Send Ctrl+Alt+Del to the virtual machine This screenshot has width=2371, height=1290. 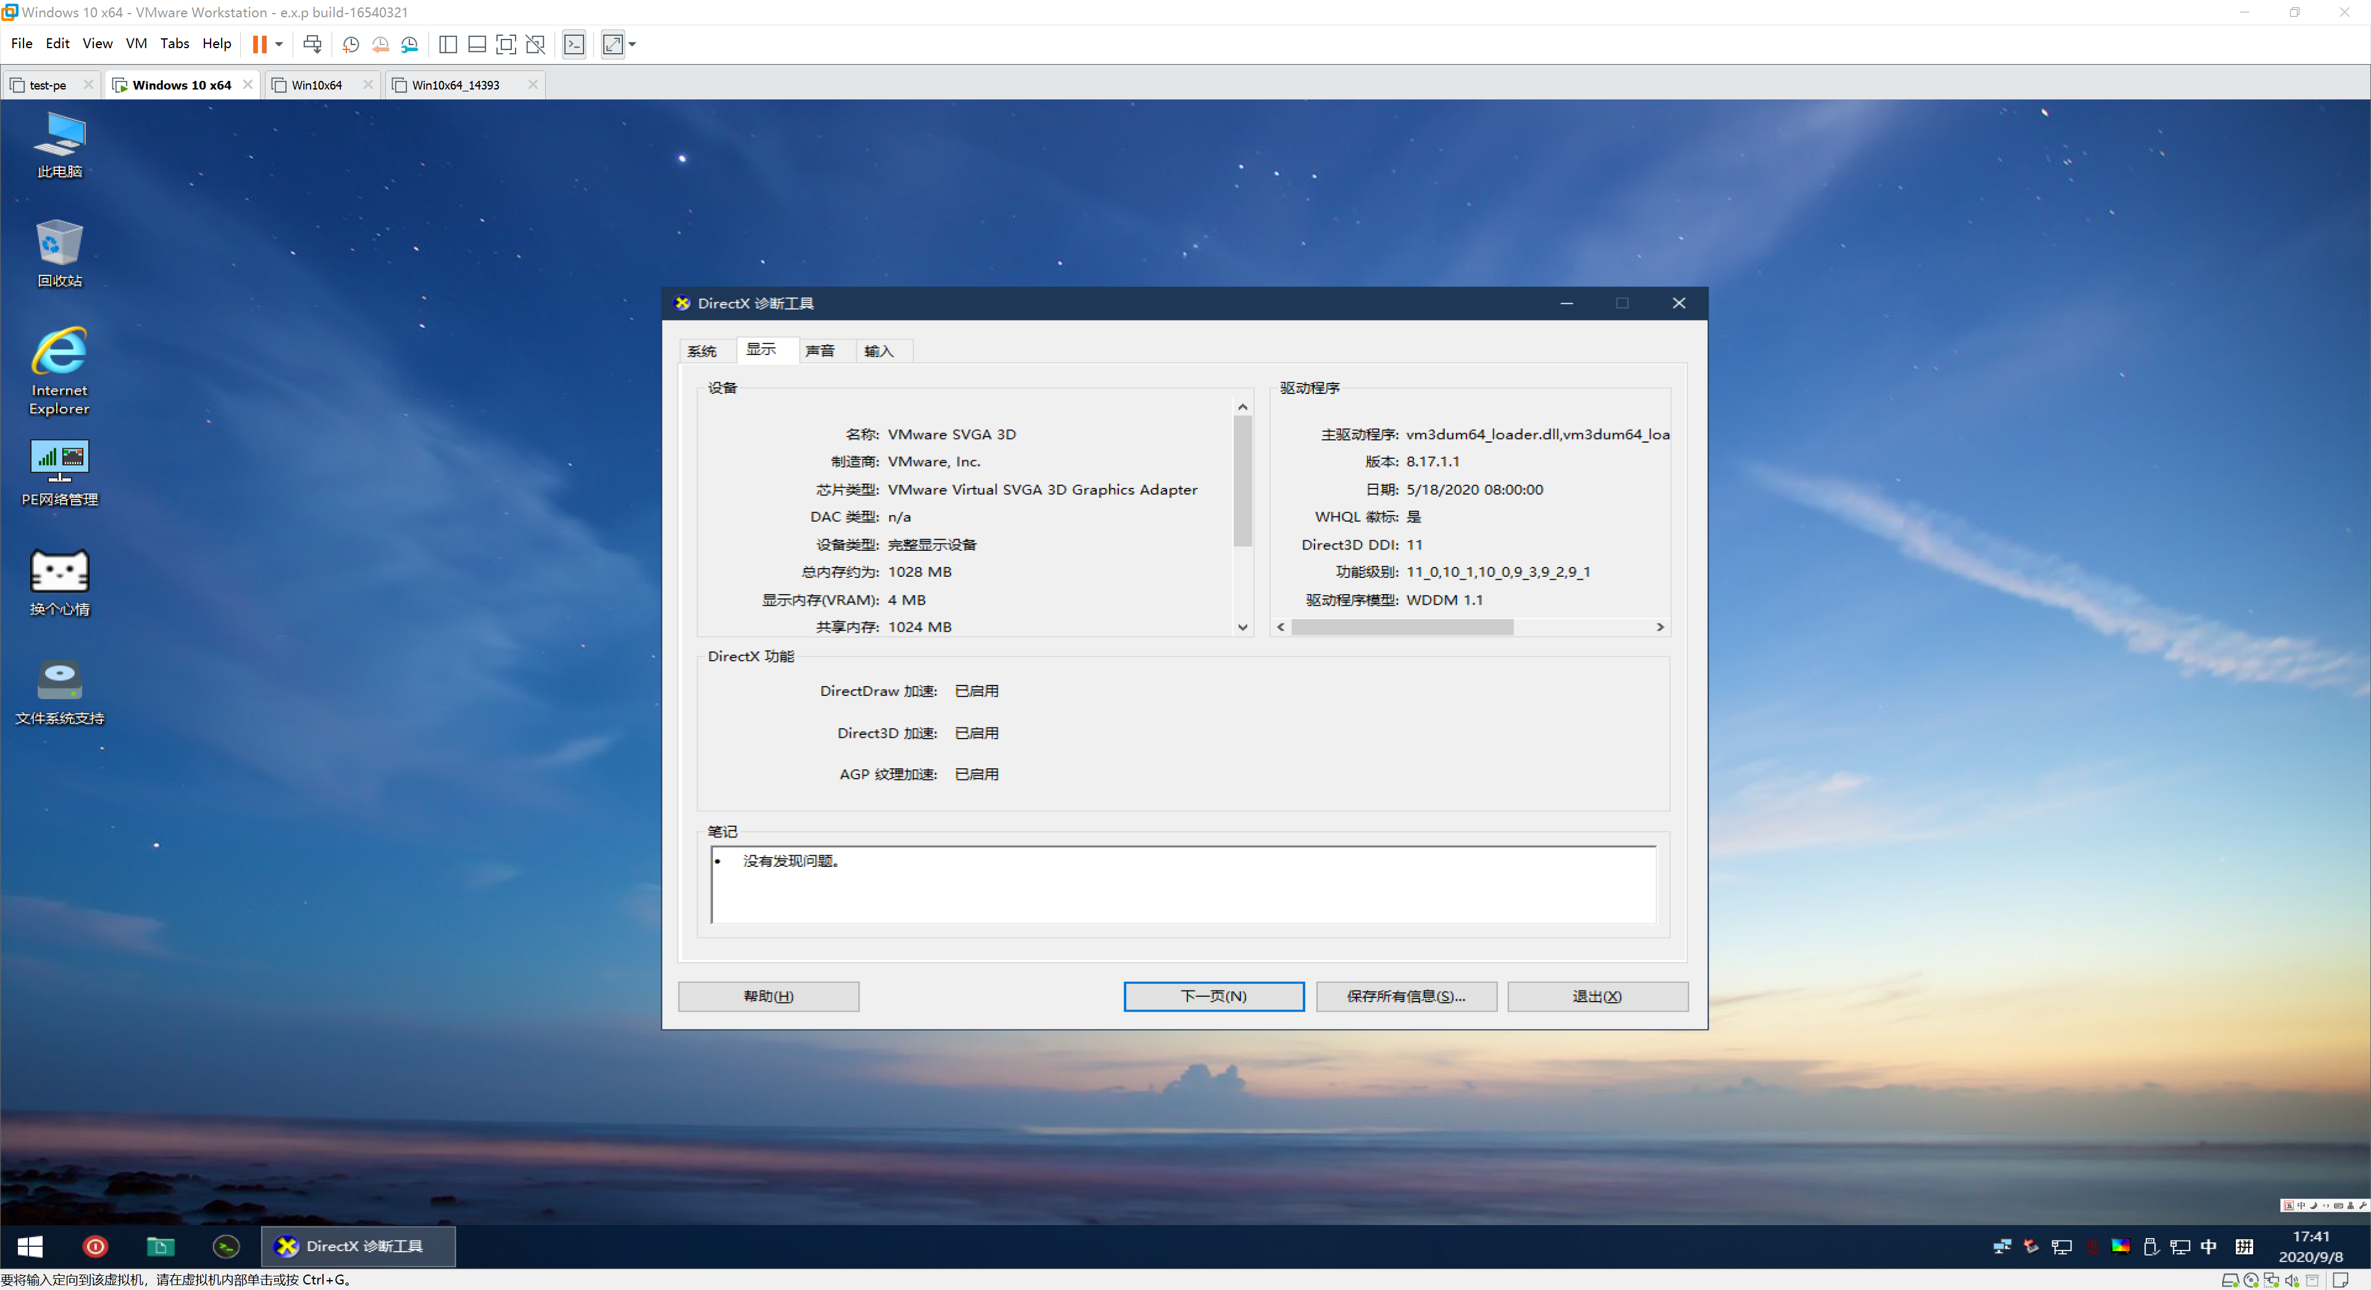(x=312, y=44)
